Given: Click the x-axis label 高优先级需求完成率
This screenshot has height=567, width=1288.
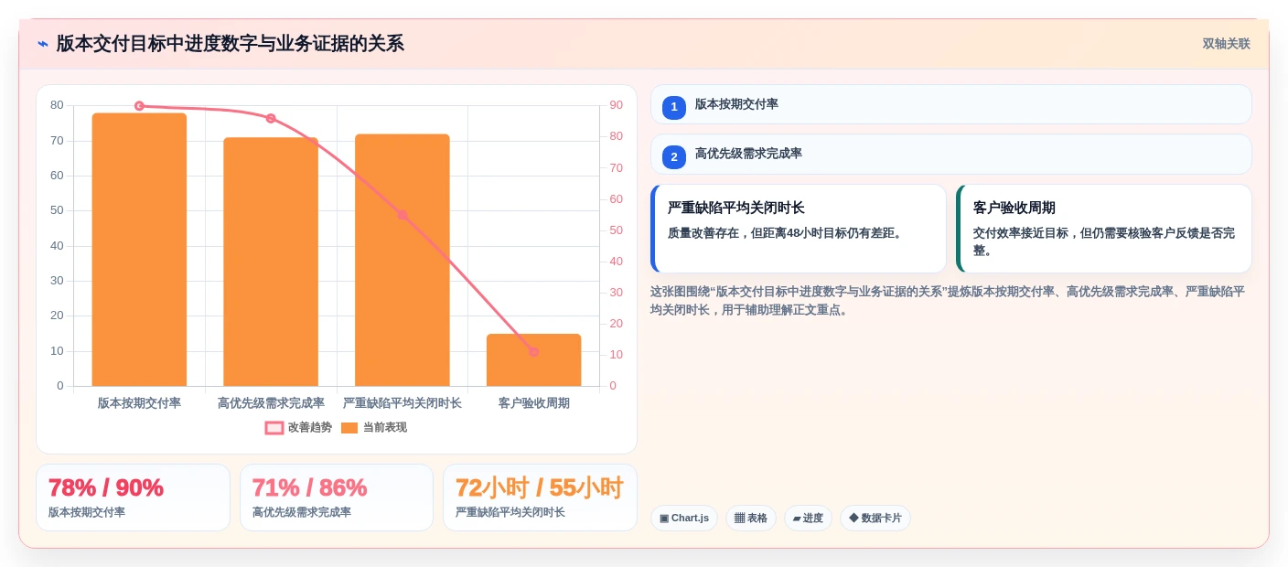Looking at the screenshot, I should [x=271, y=403].
